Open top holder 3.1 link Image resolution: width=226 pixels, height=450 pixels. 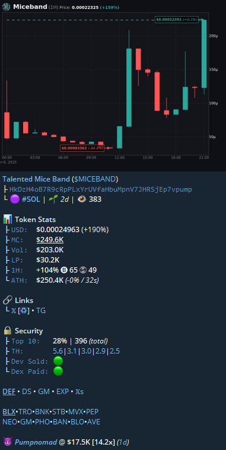coord(72,351)
